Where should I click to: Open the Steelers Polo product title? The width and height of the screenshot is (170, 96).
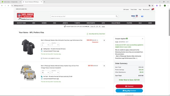coord(62,40)
